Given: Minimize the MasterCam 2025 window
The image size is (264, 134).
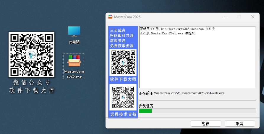Looking at the screenshot, I should [226, 17].
